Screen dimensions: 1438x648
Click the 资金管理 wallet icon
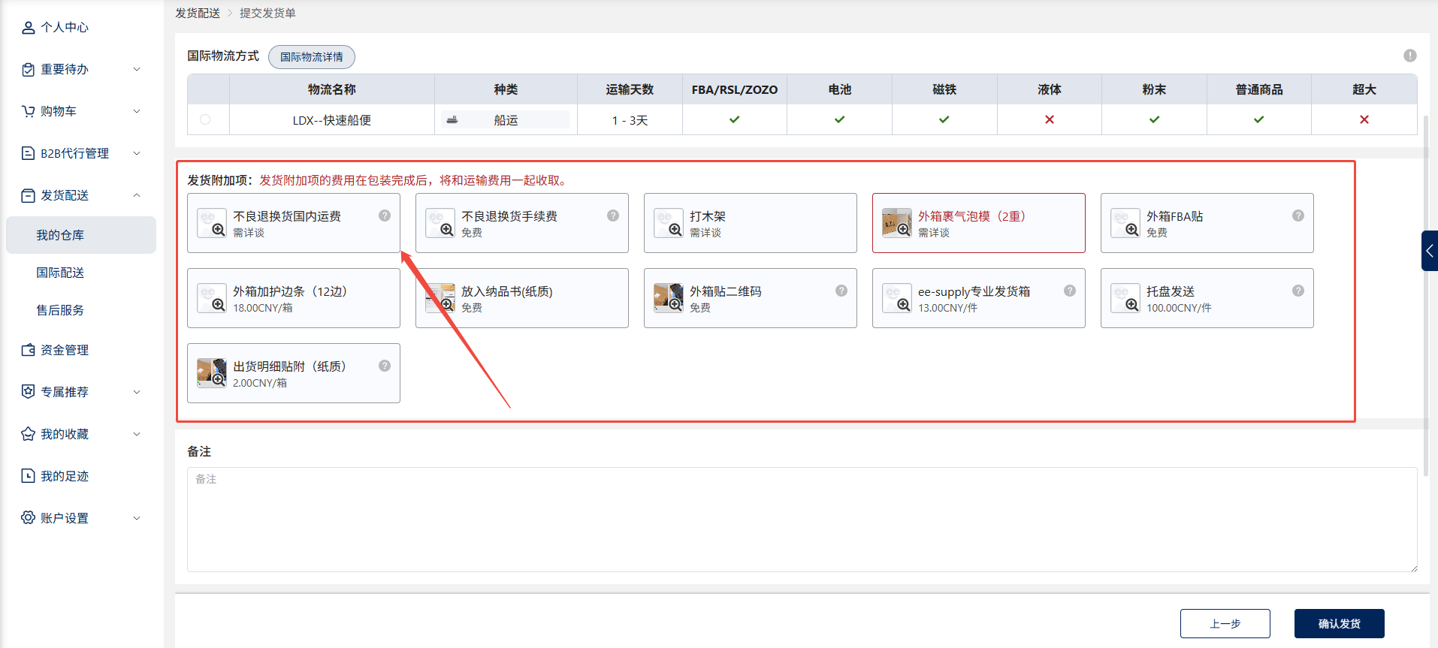pos(29,351)
